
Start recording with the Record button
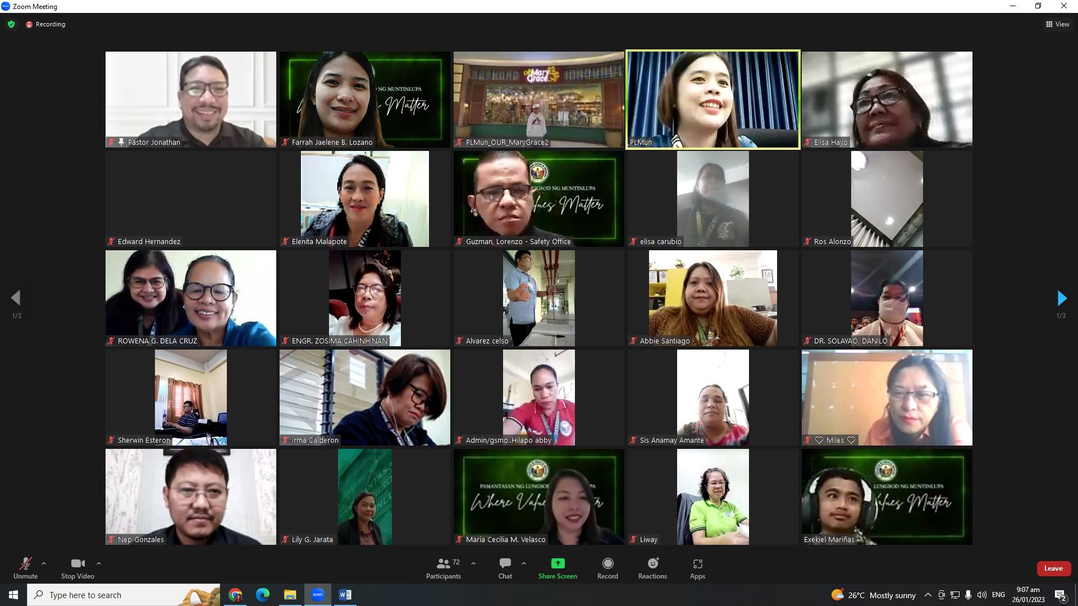point(607,568)
